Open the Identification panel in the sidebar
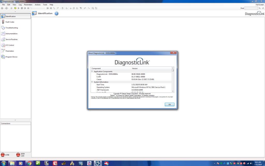 pyautogui.click(x=15, y=16)
